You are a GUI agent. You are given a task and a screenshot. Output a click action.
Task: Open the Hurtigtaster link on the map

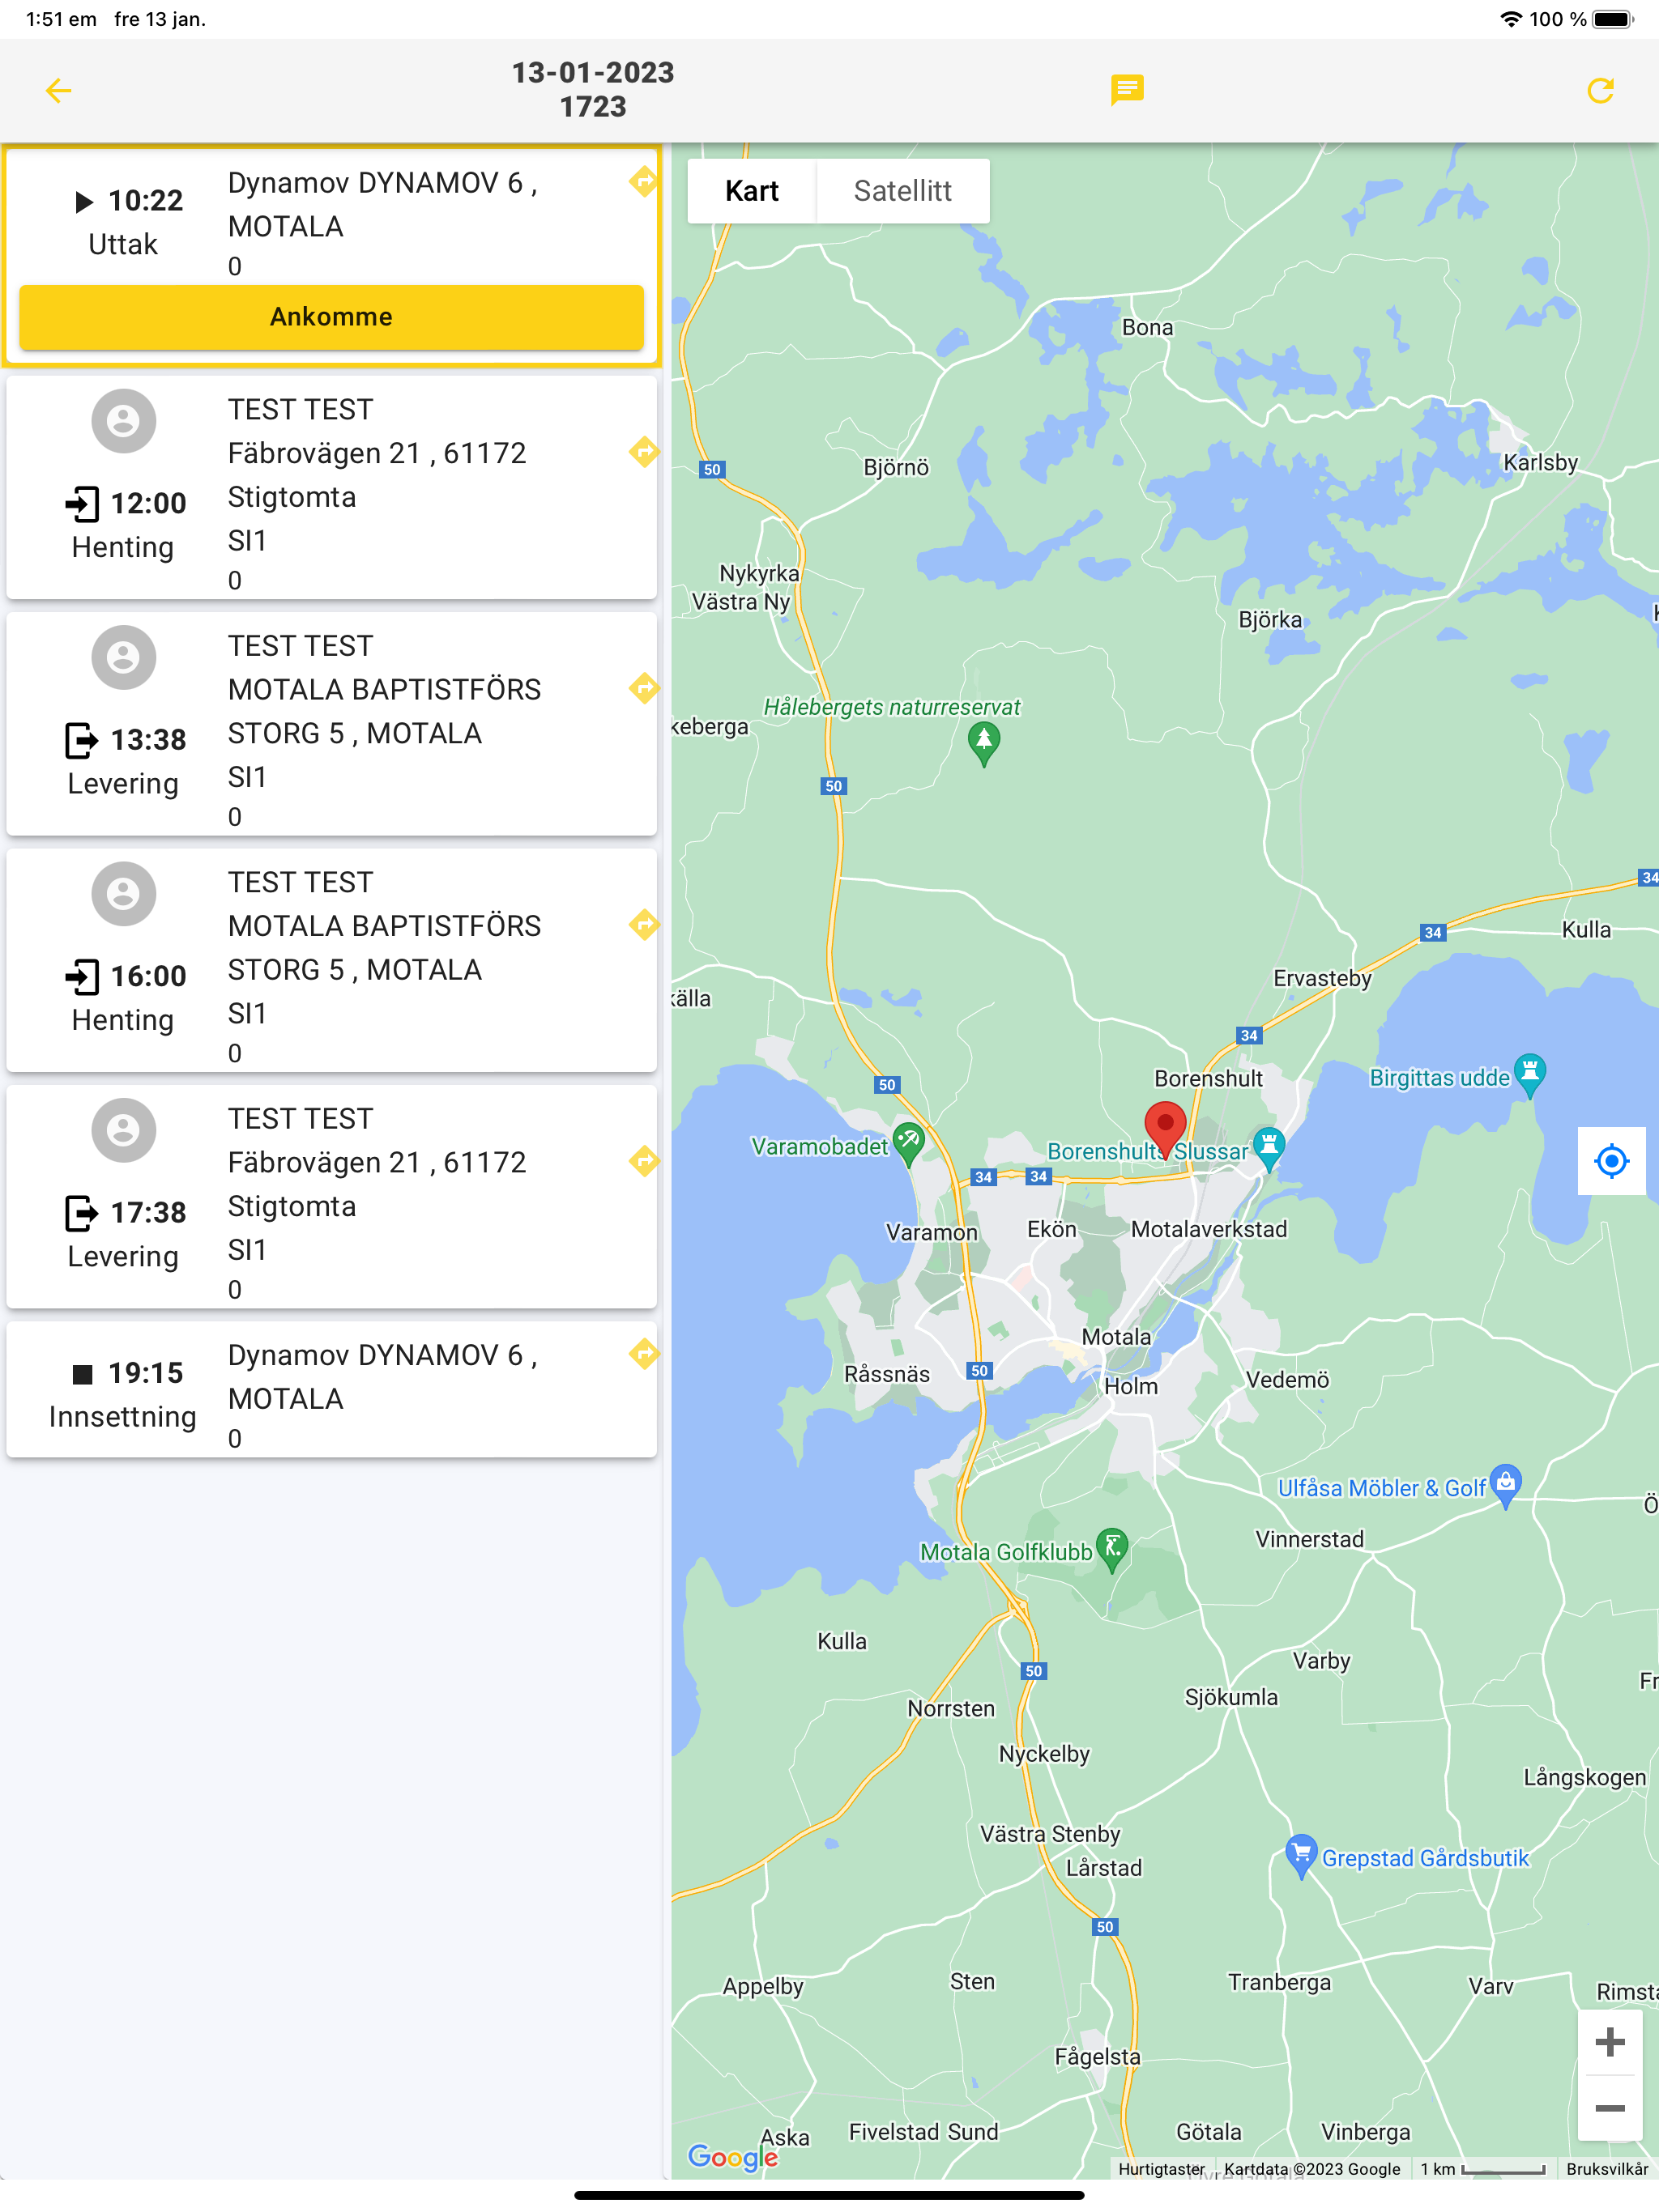[x=1161, y=2169]
